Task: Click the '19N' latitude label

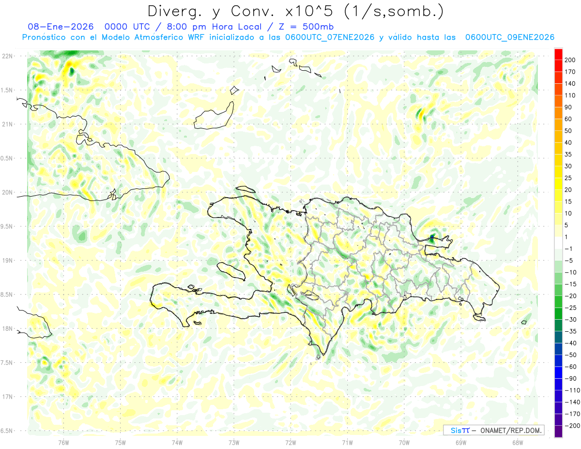Action: pyautogui.click(x=7, y=261)
